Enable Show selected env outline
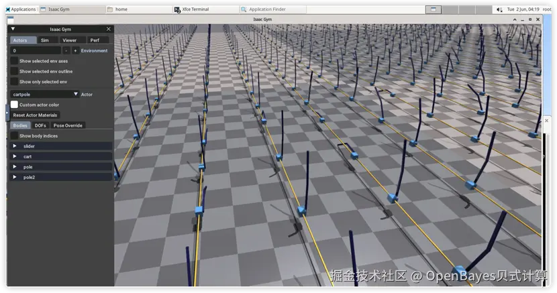 [14, 71]
